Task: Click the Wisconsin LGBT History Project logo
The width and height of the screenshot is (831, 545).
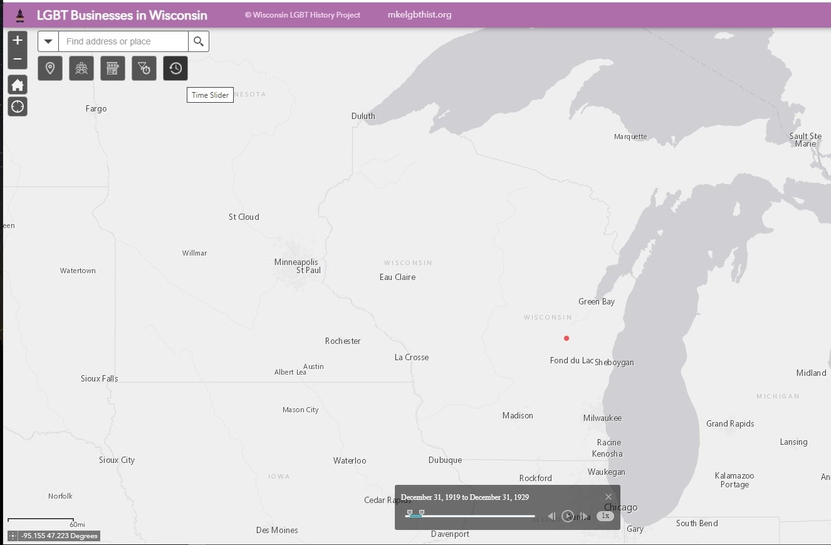Action: coord(19,15)
